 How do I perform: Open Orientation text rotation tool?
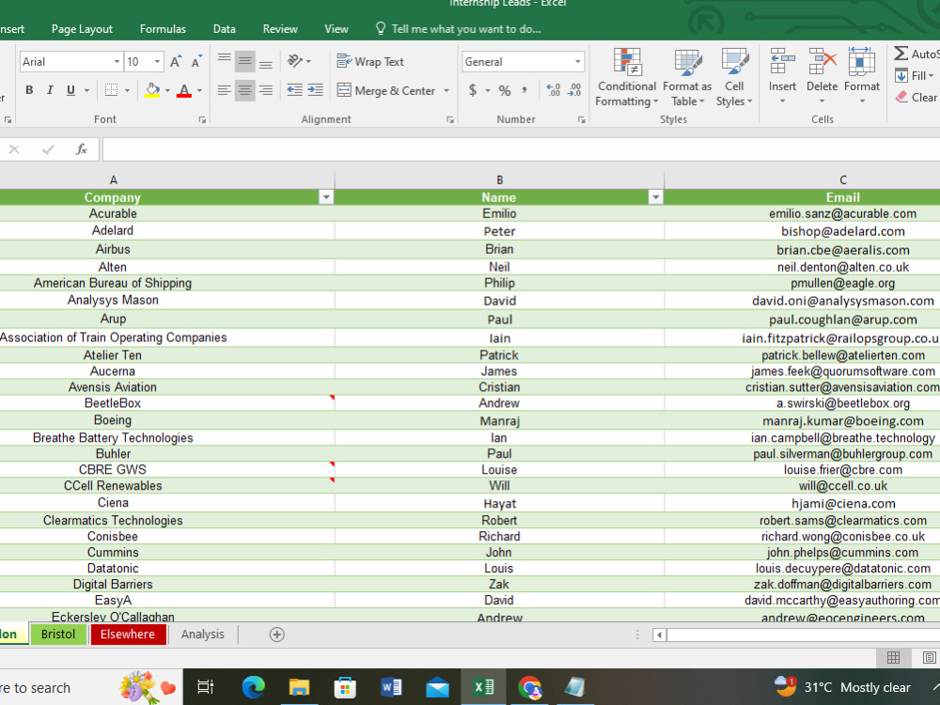[299, 60]
